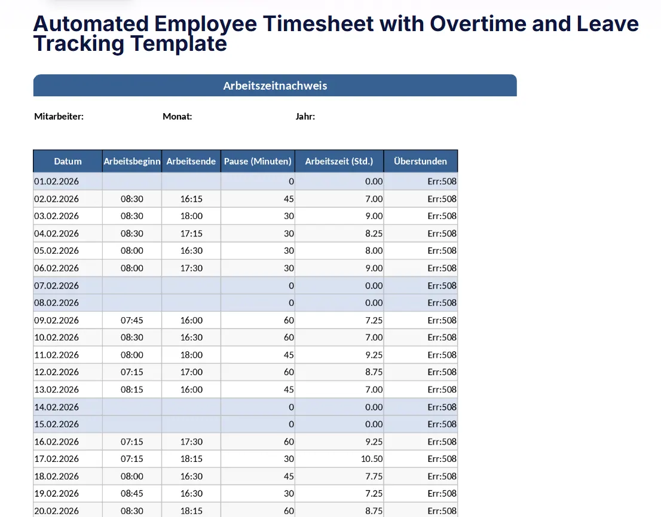Select the Datum column header

[68, 161]
